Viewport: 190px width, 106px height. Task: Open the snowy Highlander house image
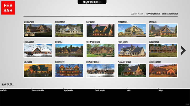(34, 50)
